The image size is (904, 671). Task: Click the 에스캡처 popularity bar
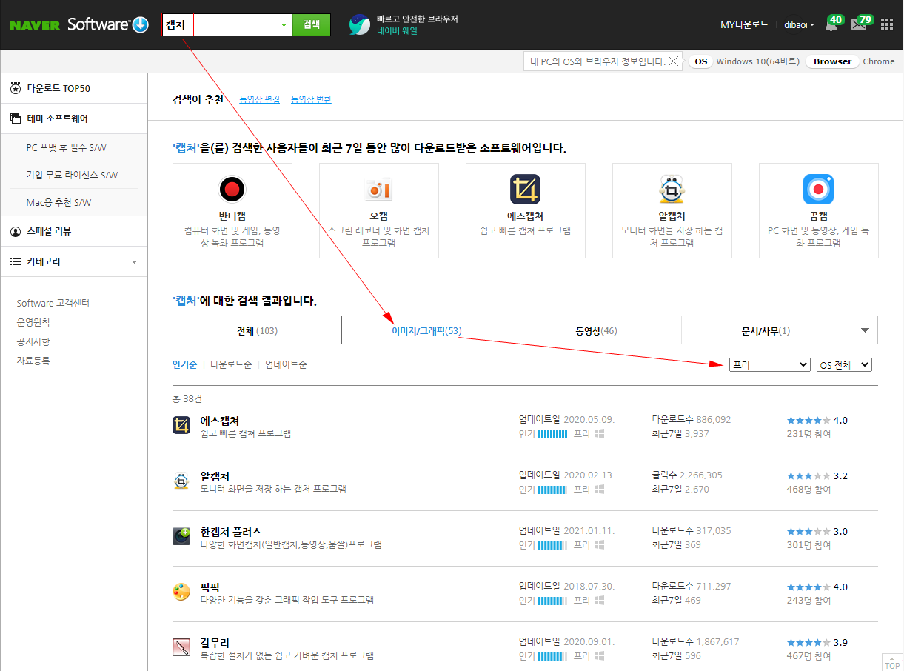click(x=552, y=434)
